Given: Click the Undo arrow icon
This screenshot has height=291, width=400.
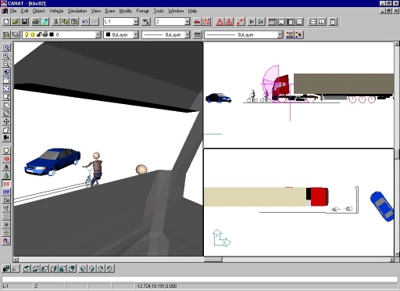Looking at the screenshot, I should (85, 21).
